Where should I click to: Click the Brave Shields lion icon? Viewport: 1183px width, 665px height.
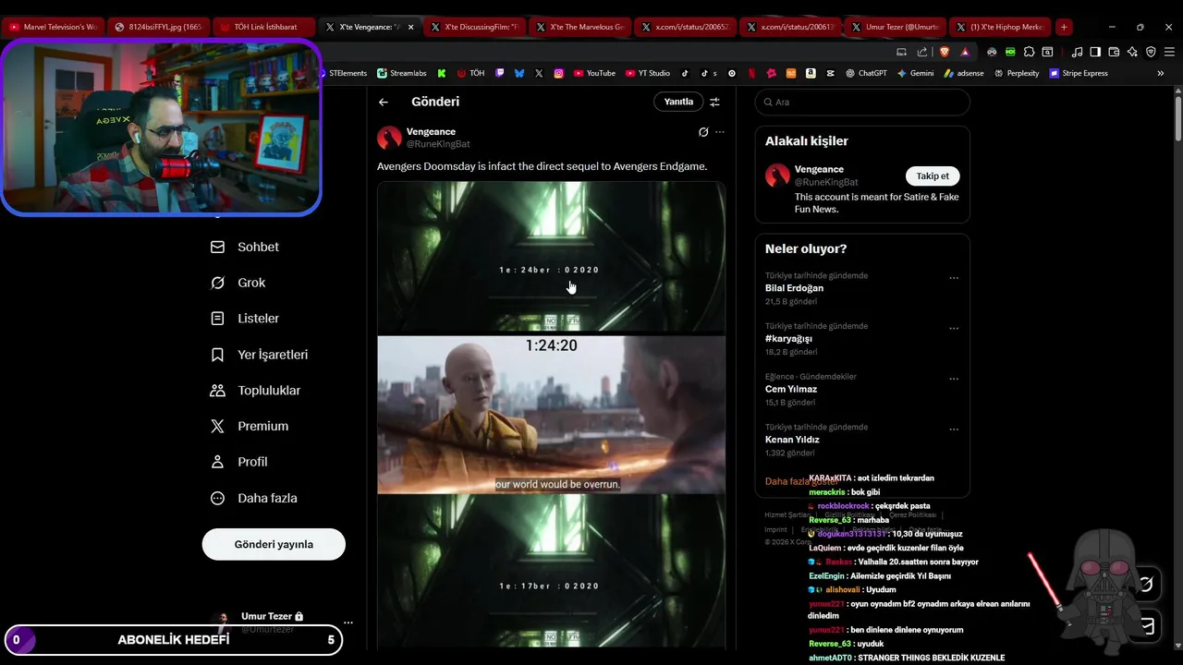click(944, 52)
